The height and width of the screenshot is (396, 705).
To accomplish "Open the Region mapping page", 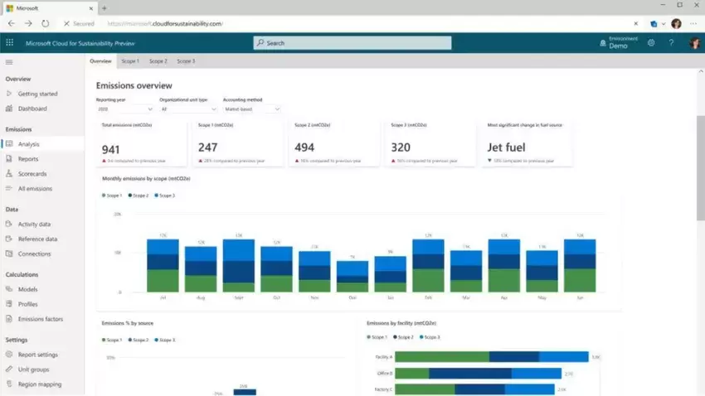I will pyautogui.click(x=40, y=384).
